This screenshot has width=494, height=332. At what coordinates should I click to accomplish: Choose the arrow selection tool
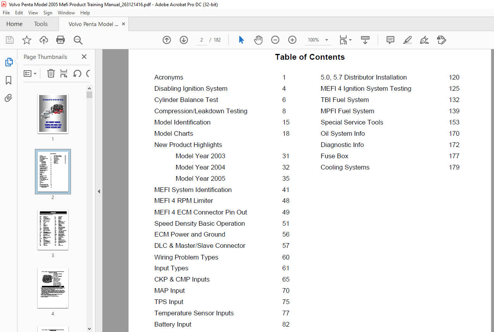[241, 40]
